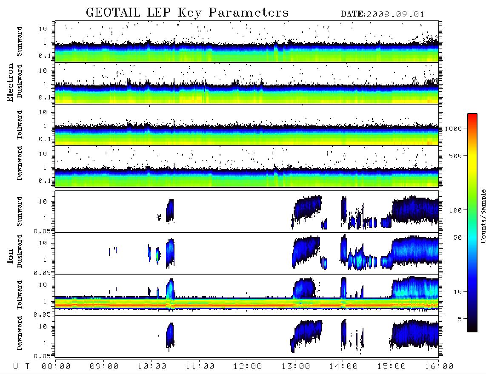This screenshot has height=374, width=486.
Task: Click the 'Sunward' label of Electron group
Action: coord(20,42)
